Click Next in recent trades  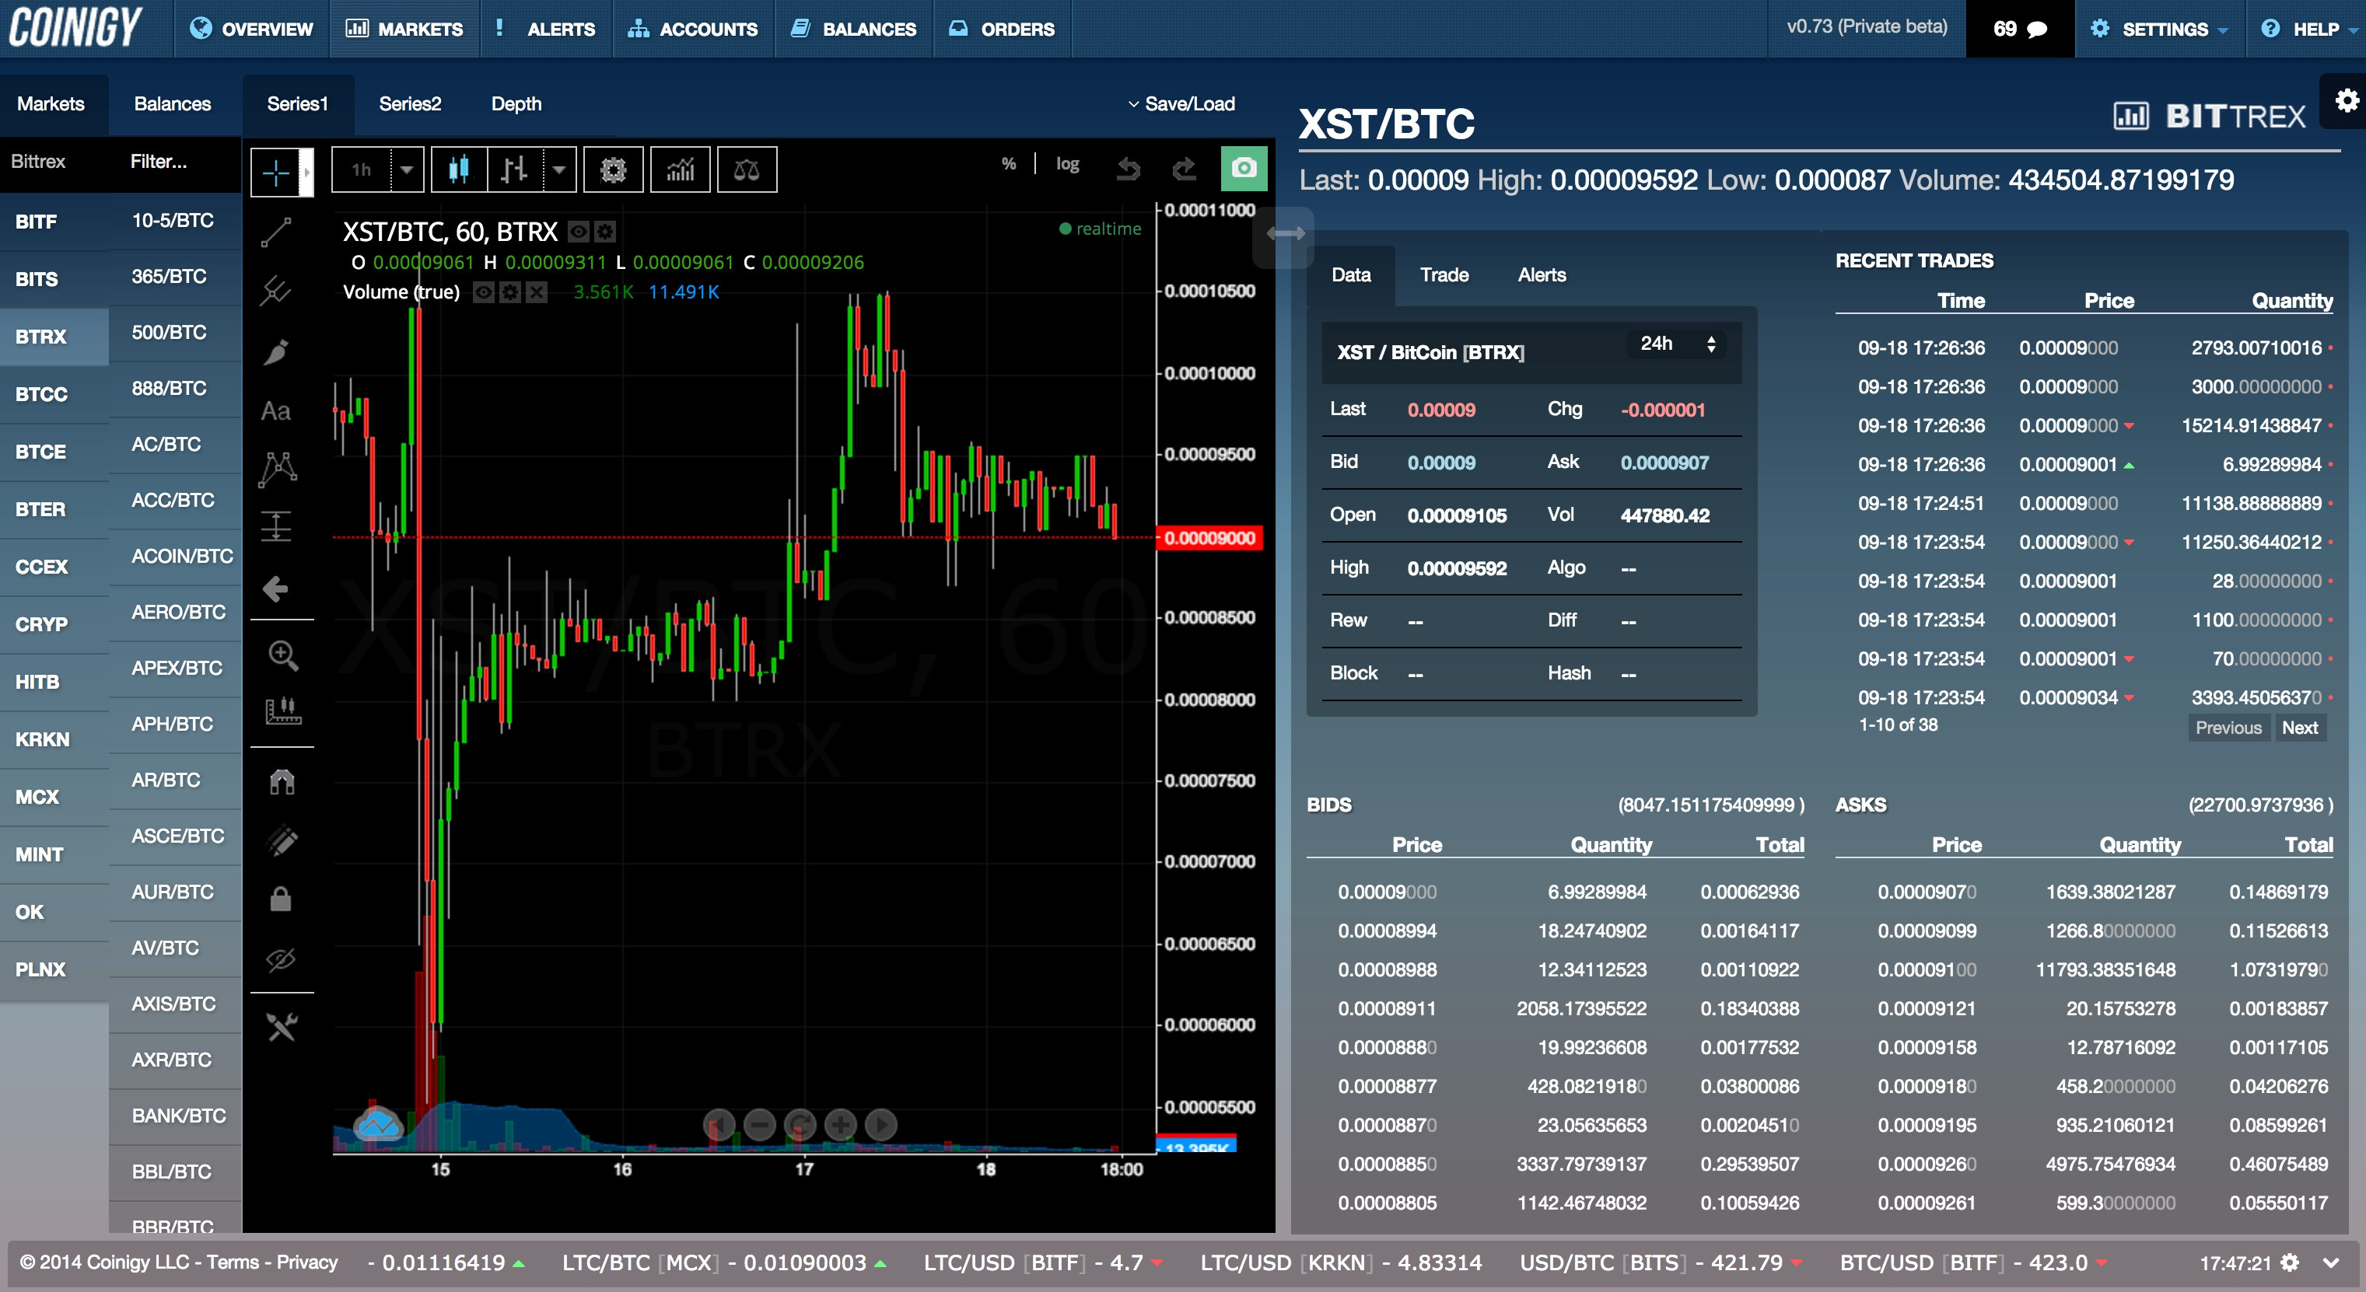[x=2300, y=728]
